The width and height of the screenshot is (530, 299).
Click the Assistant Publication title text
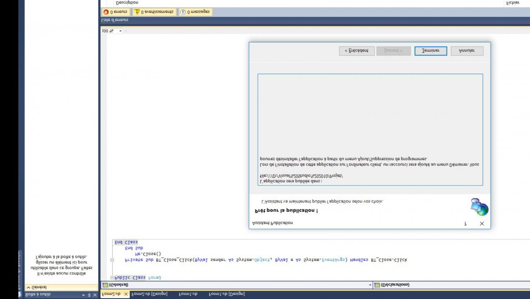click(272, 223)
